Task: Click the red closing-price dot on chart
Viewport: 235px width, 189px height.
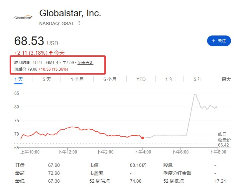Action: (x=143, y=138)
